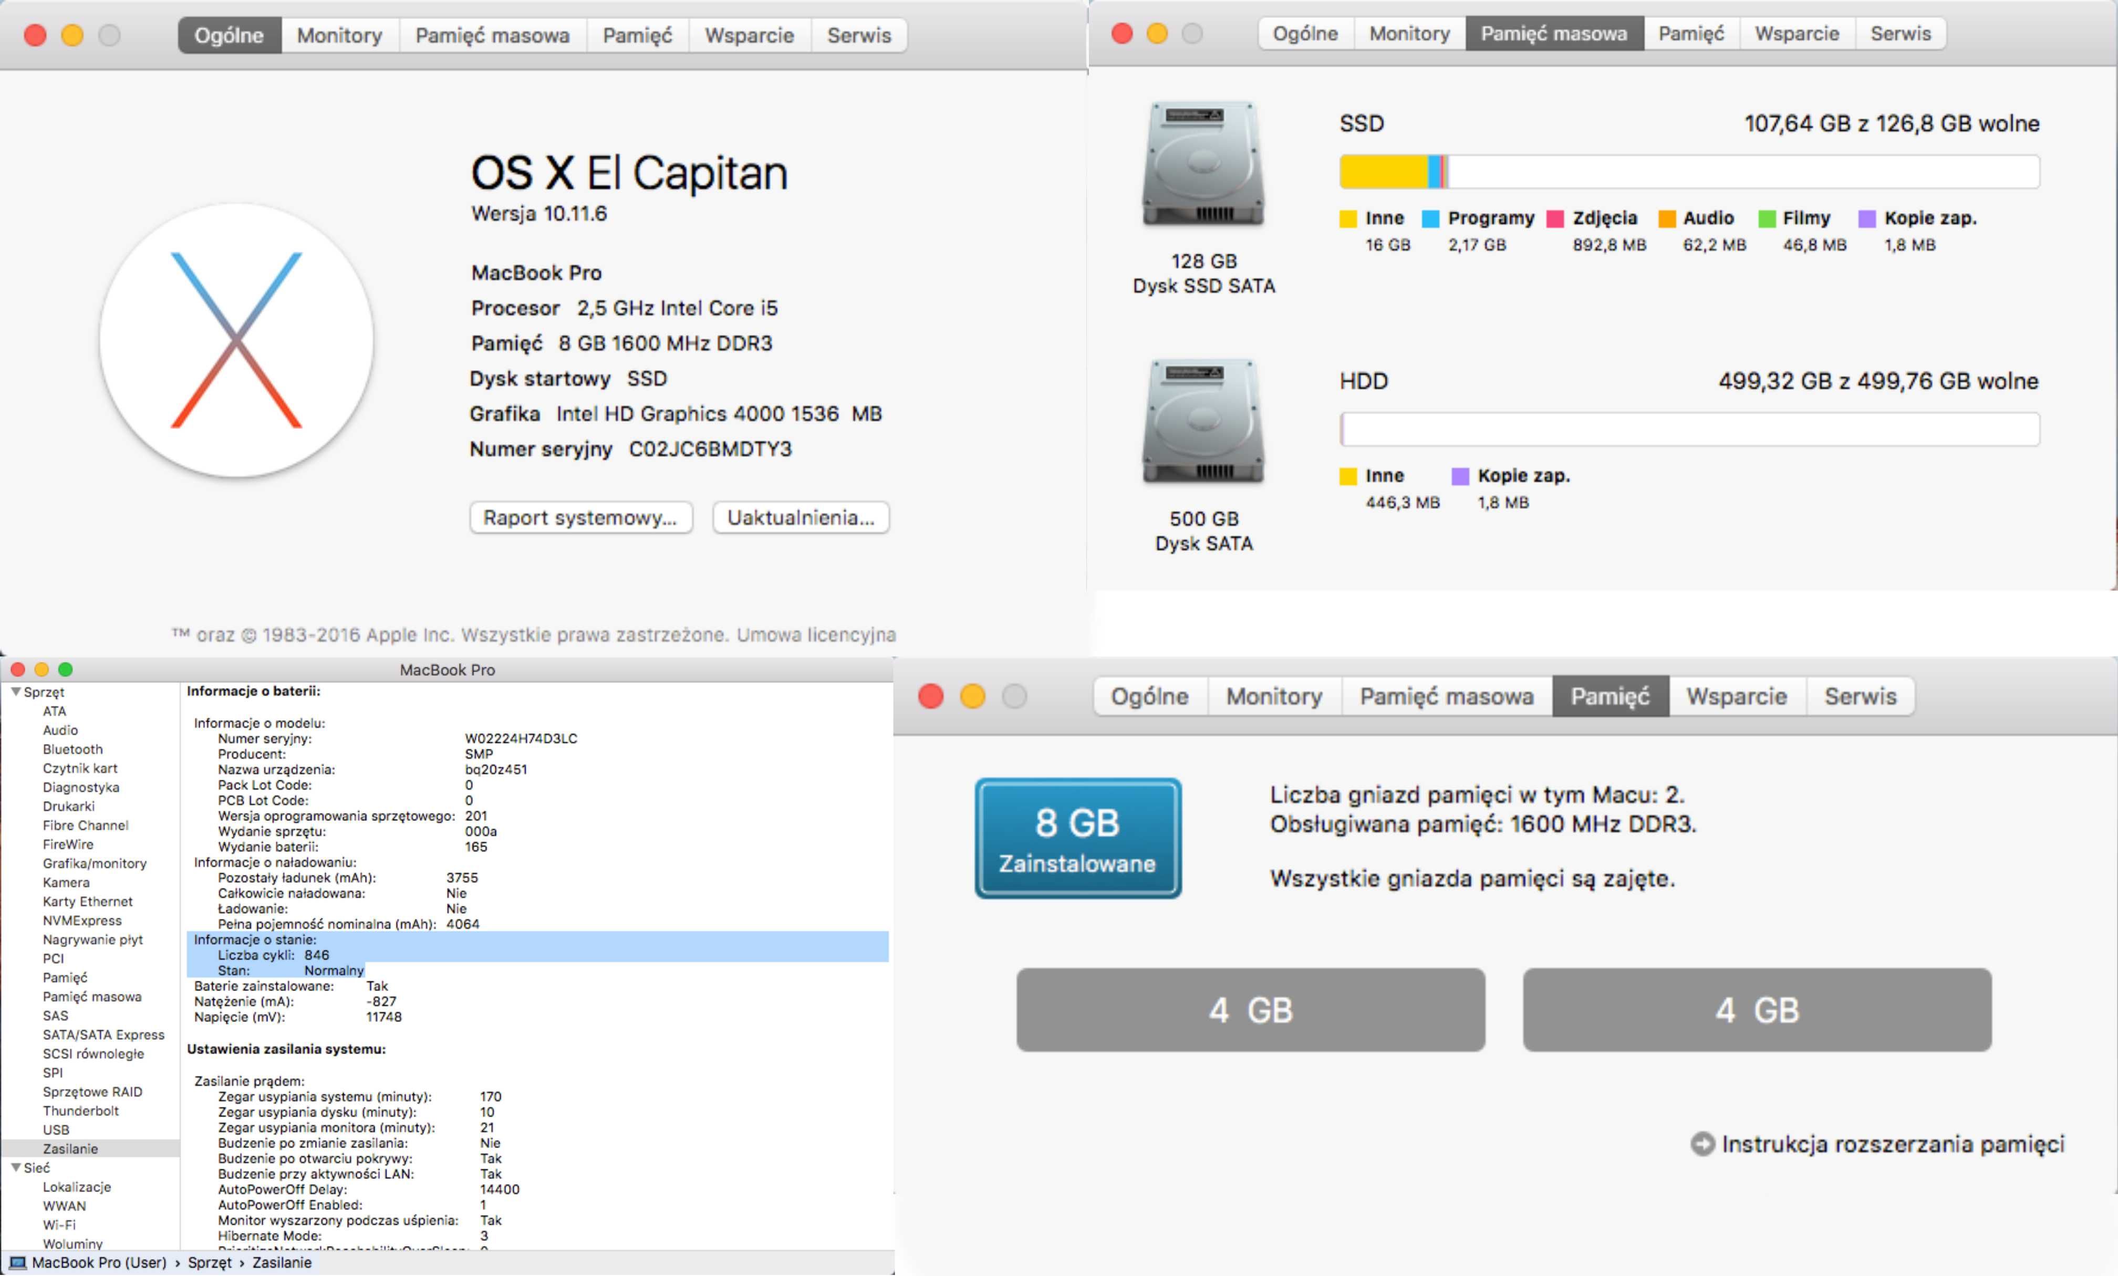Select FireWire in sidebar
The width and height of the screenshot is (2118, 1276).
click(x=68, y=844)
